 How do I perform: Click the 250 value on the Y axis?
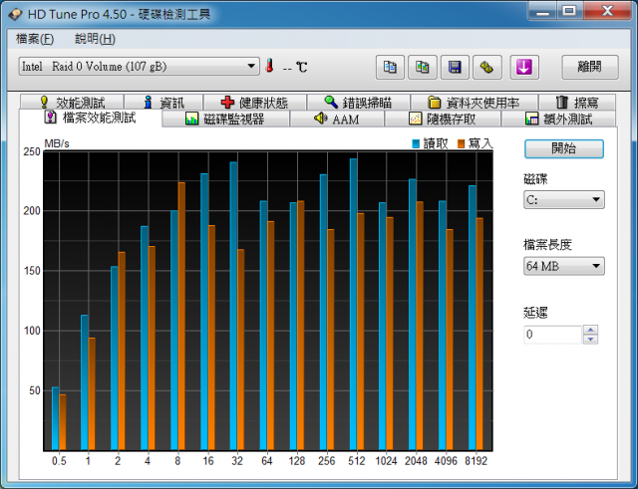pyautogui.click(x=32, y=152)
